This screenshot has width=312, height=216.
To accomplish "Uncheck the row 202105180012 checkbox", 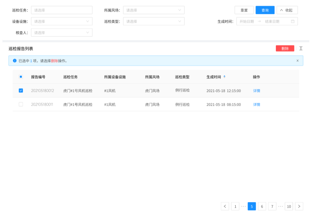I will [21, 91].
